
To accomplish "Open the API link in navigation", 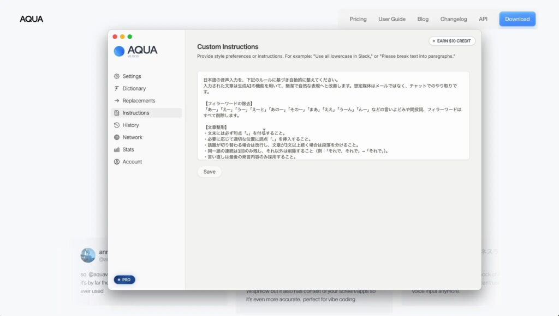I will tap(483, 19).
